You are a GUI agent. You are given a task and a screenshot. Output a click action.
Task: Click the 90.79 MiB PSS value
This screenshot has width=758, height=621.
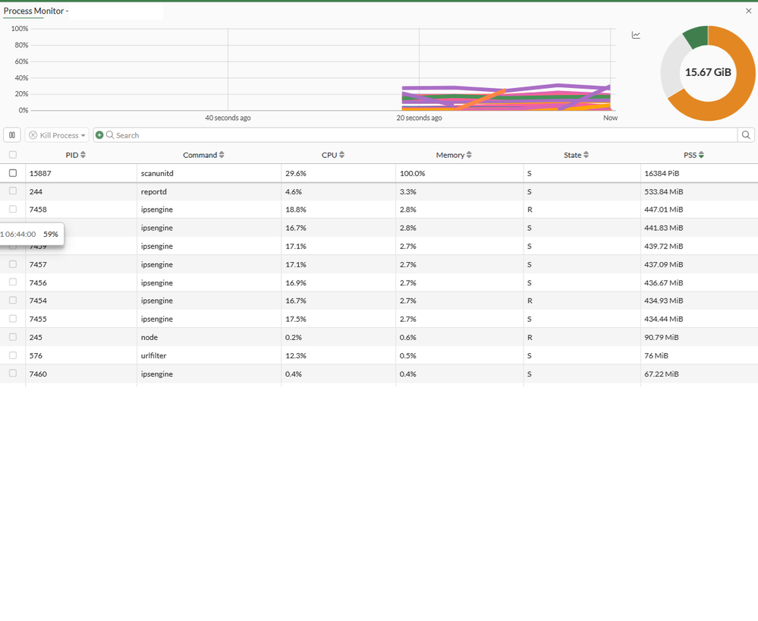click(x=662, y=337)
